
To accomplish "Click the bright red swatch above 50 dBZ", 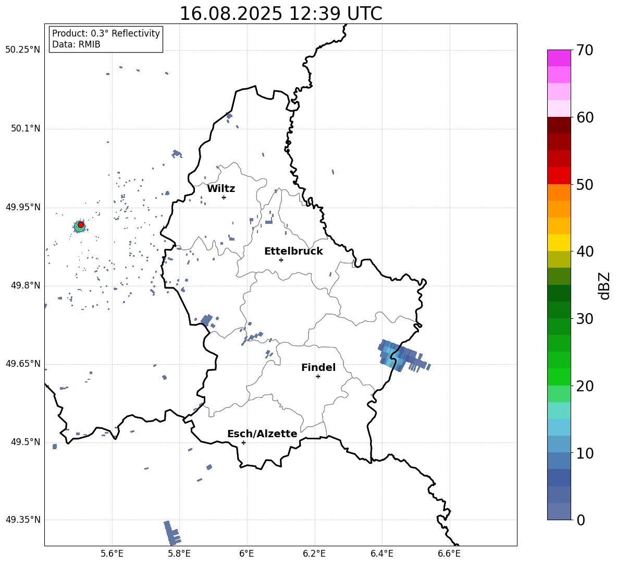I will point(559,176).
